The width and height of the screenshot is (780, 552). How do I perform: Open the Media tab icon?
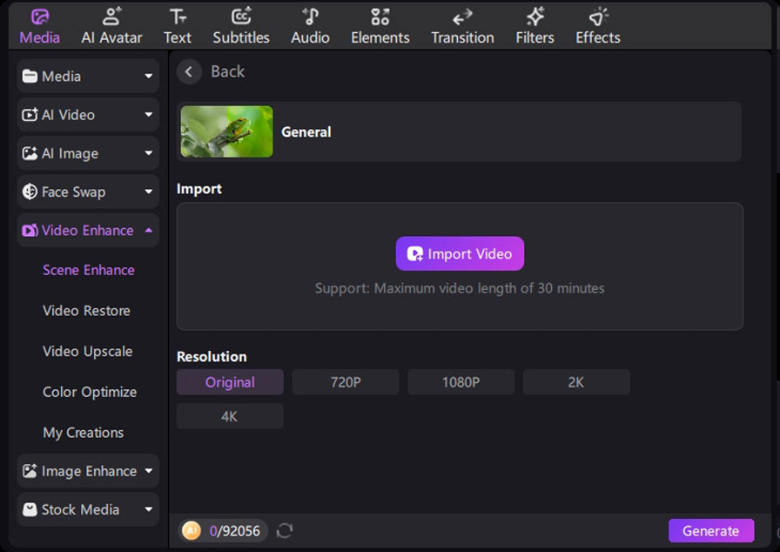(40, 17)
